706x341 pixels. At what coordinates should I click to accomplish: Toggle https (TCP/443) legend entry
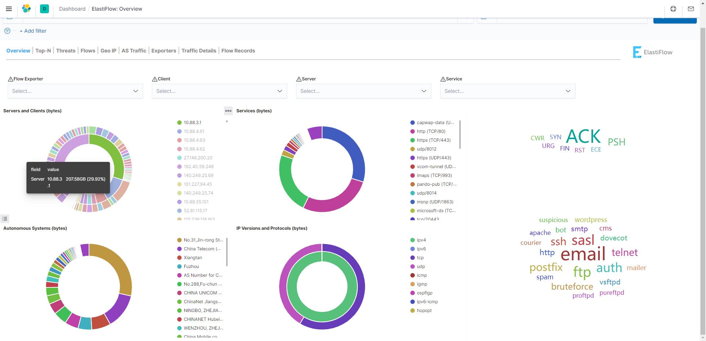(x=430, y=140)
